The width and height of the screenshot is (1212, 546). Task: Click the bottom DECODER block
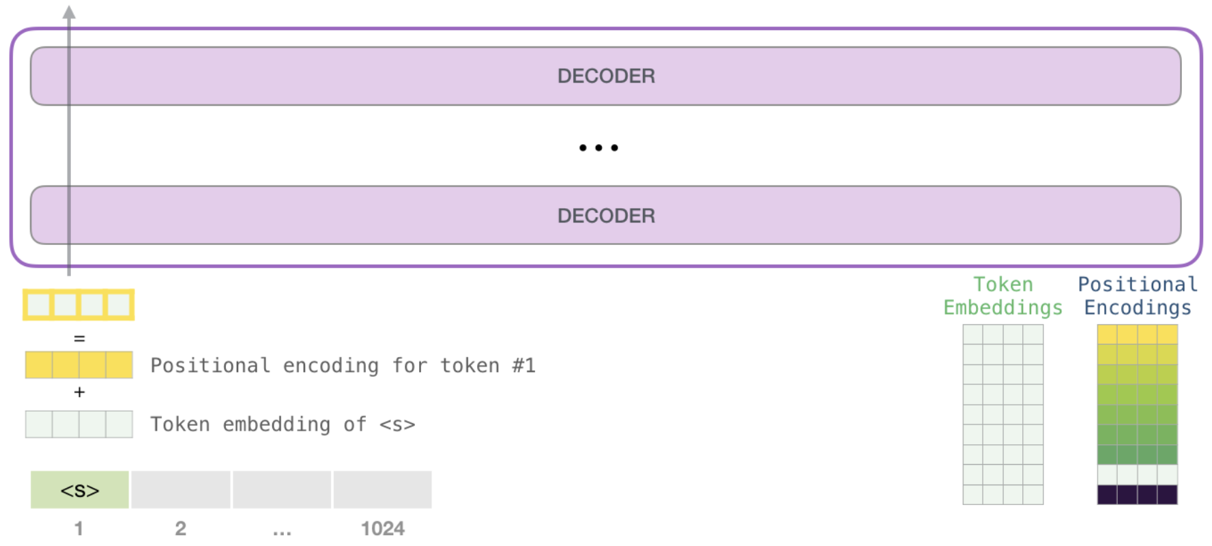click(x=606, y=216)
